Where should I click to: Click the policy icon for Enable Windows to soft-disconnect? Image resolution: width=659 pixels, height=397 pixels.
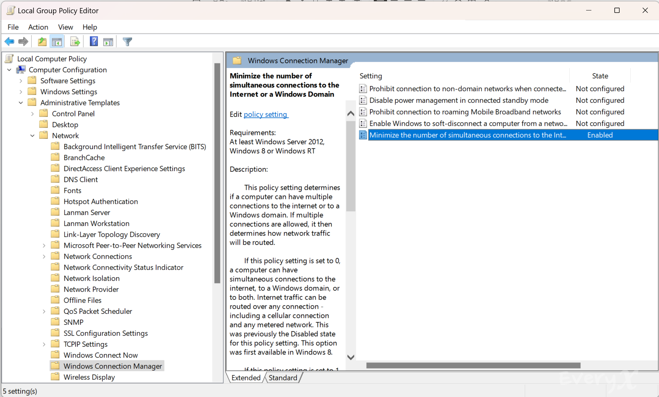point(363,123)
